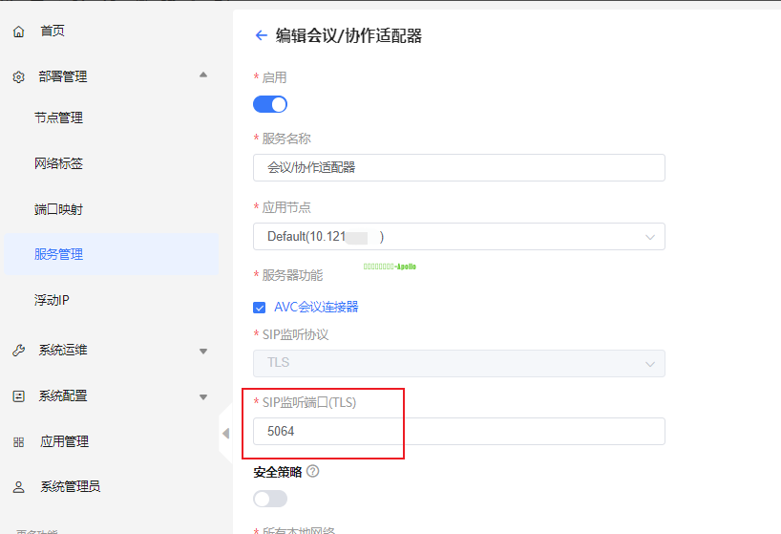The height and width of the screenshot is (534, 781).
Task: Click the 系统配置 icon in sidebar
Action: 19,396
